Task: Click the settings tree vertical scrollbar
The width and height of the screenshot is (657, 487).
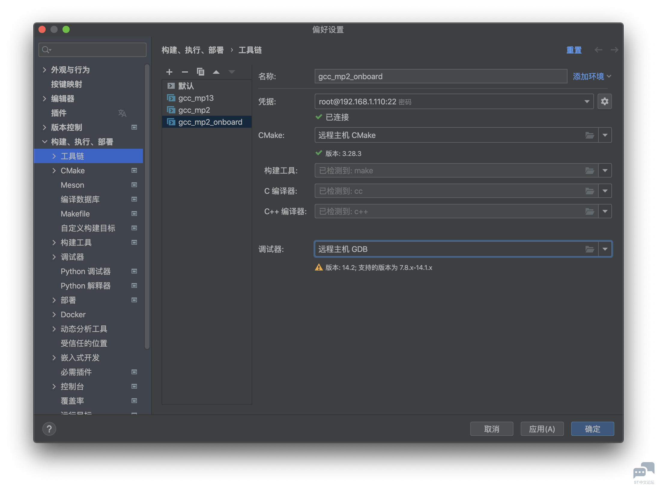Action: [x=147, y=207]
